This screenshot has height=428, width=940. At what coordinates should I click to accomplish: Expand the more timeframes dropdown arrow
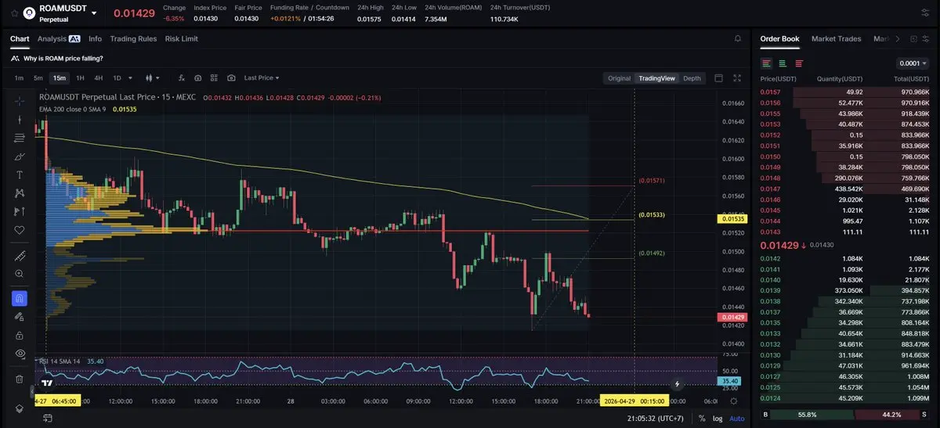pyautogui.click(x=130, y=78)
